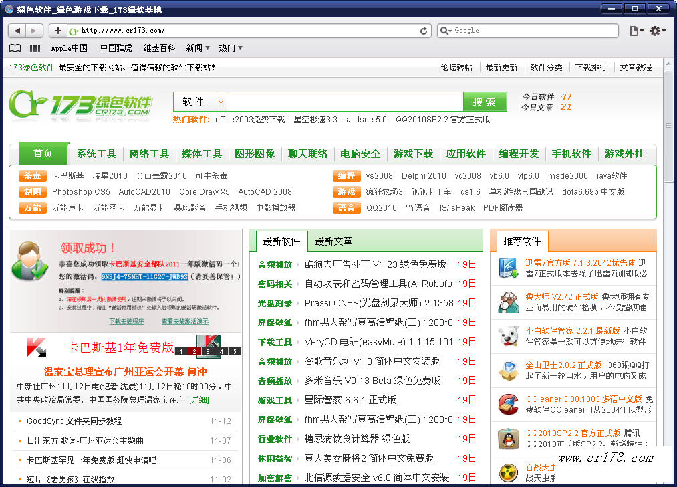677x487 pixels.
Task: Click the Lu Master monkey icon
Action: [x=508, y=302]
